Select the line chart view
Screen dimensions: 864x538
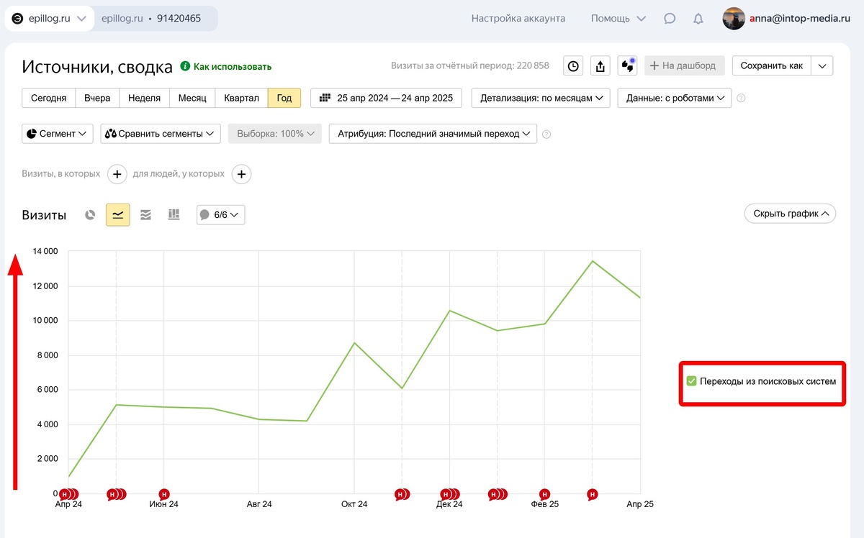[x=118, y=214]
